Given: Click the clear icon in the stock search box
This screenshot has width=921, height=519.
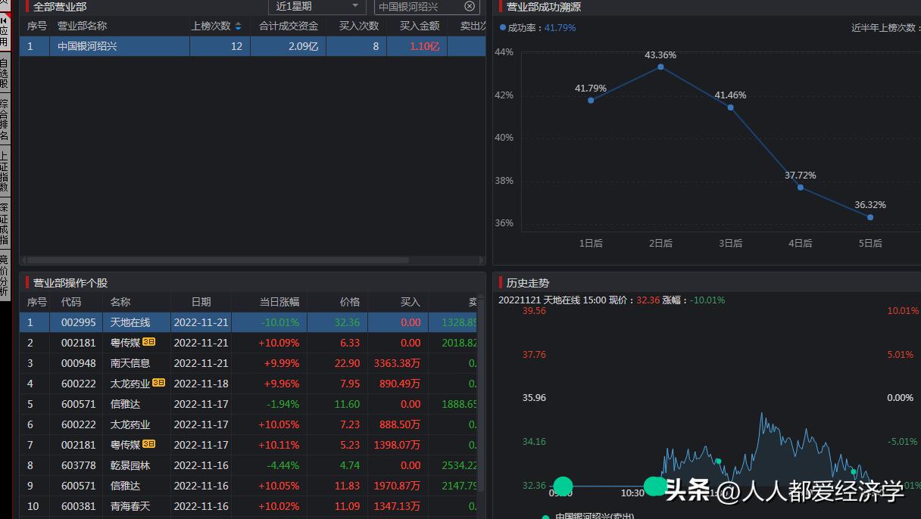Looking at the screenshot, I should point(469,7).
